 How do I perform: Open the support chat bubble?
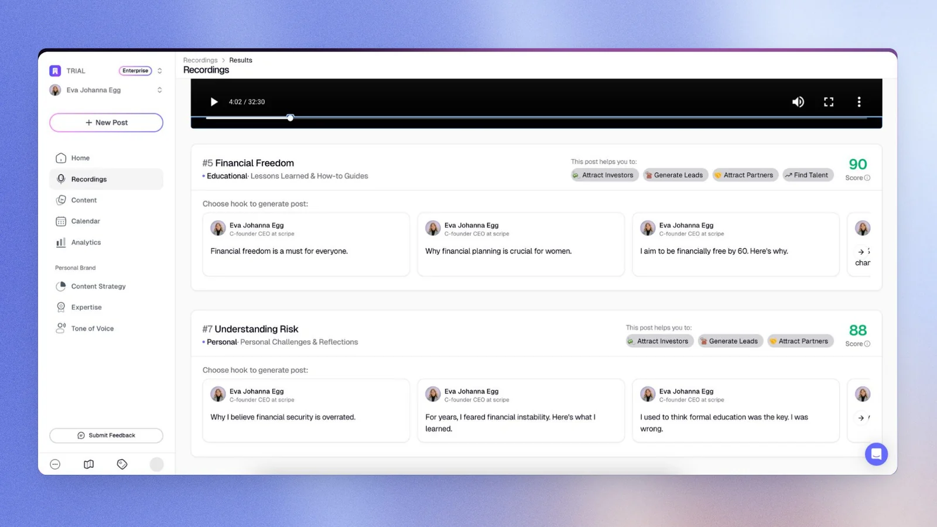point(876,454)
